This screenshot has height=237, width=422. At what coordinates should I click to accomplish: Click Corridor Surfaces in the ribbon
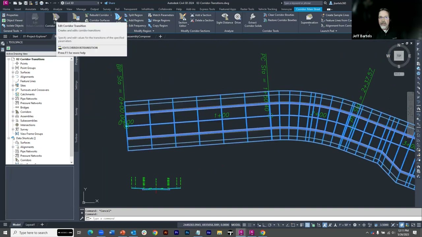point(97,20)
